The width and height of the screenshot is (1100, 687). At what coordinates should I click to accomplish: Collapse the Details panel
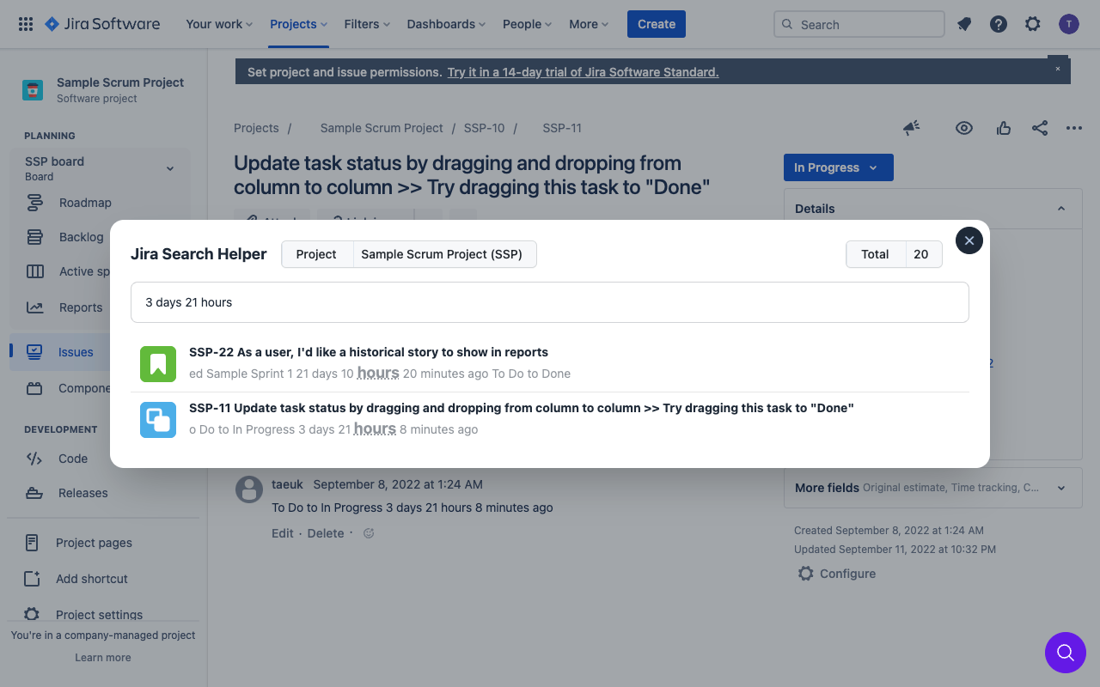point(1061,208)
